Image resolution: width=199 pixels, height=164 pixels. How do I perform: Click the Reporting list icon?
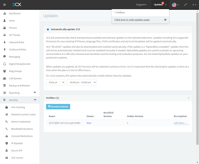pyautogui.click(x=5, y=93)
